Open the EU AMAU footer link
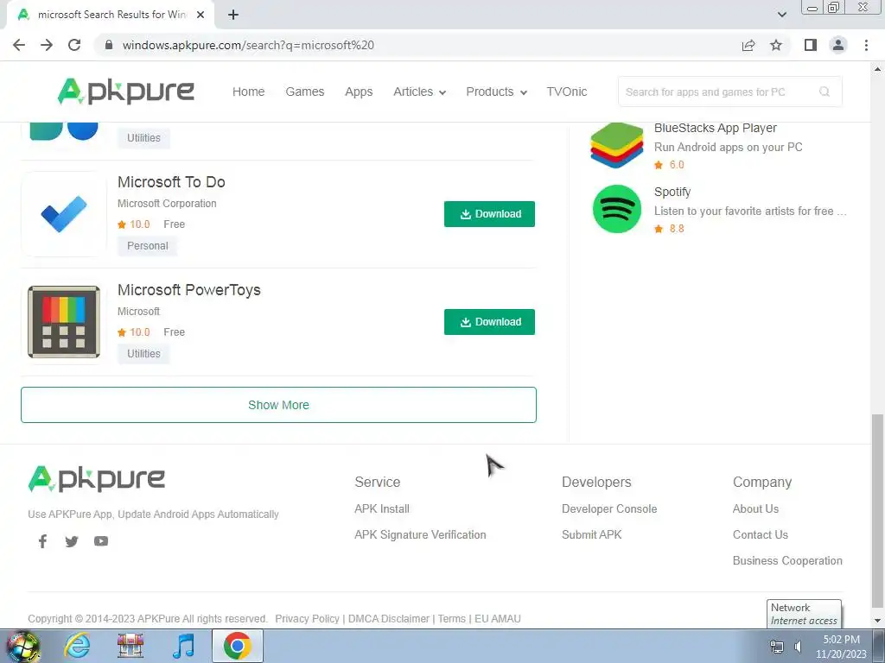 (x=498, y=618)
